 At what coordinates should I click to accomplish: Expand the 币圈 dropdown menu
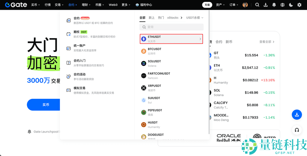(100, 5)
